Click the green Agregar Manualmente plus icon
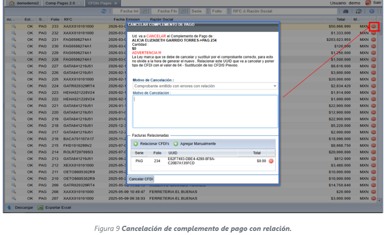 click(176, 144)
